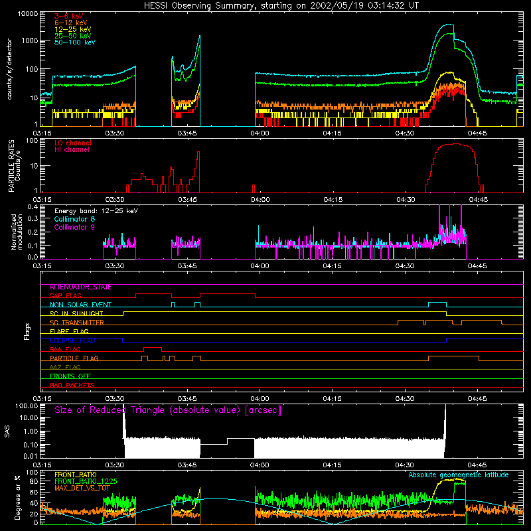Pick the 'FLARE_FLAG' flag label

point(69,331)
